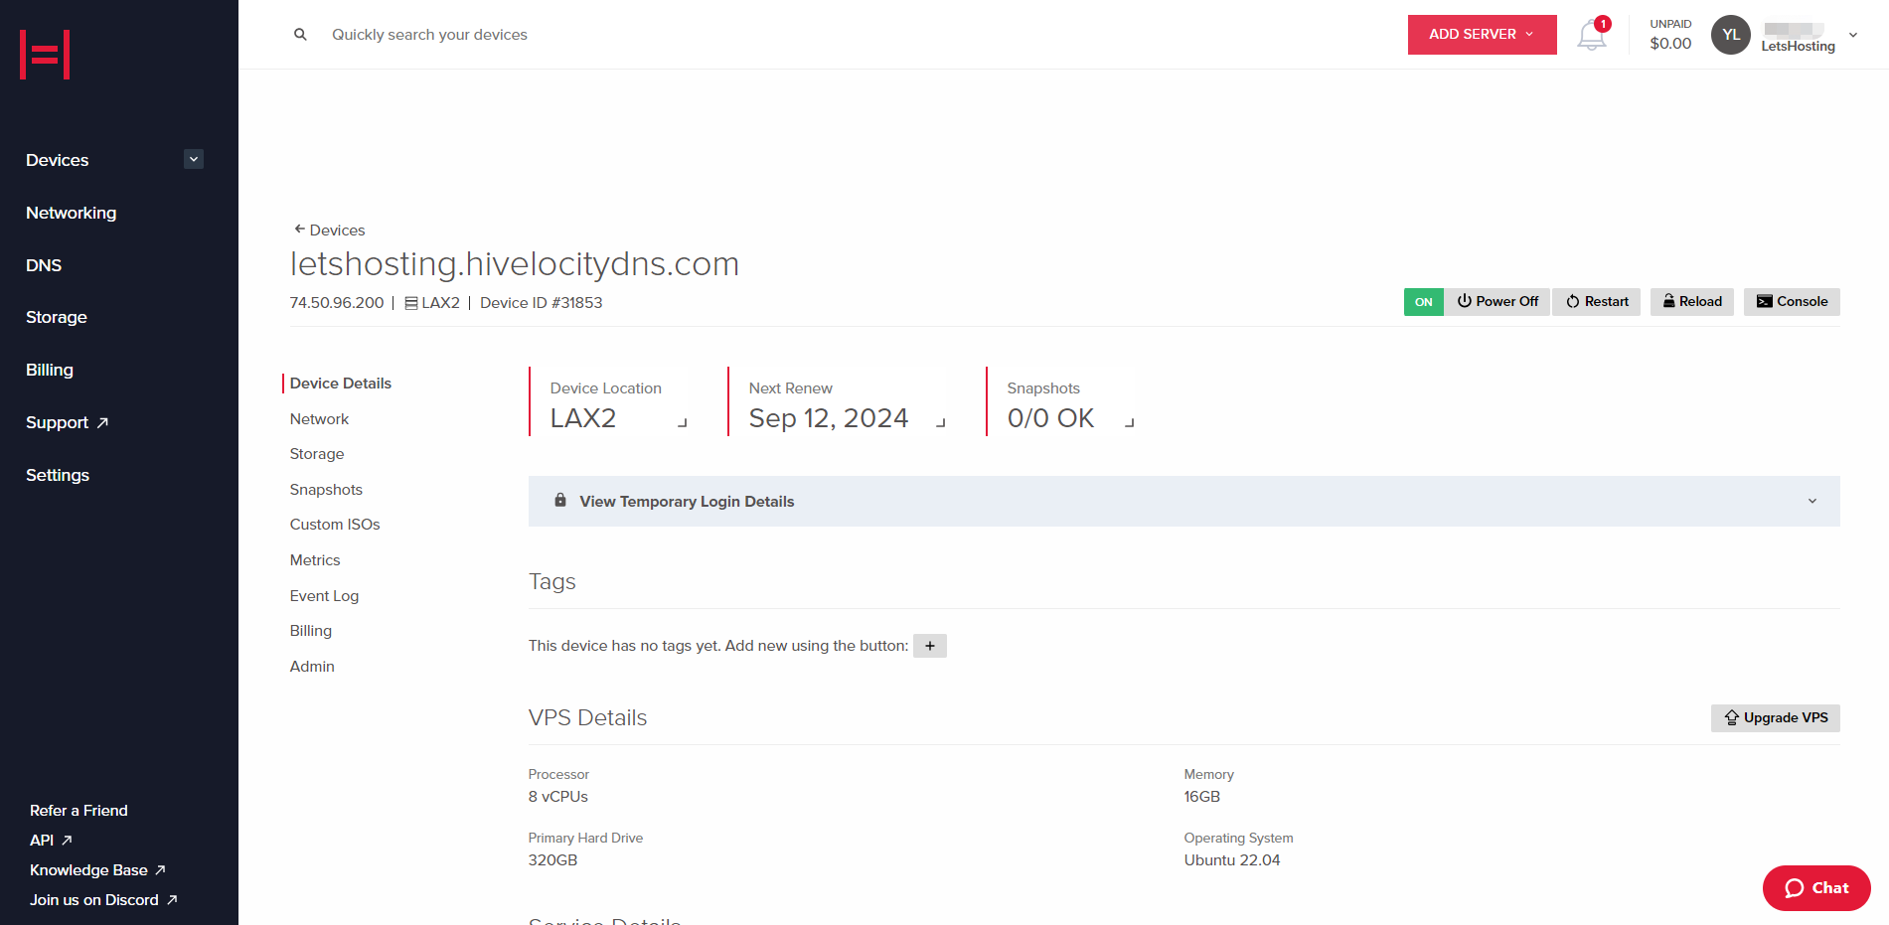Click the IP address 74.50.96.200
This screenshot has height=925, width=1889.
[x=337, y=303]
